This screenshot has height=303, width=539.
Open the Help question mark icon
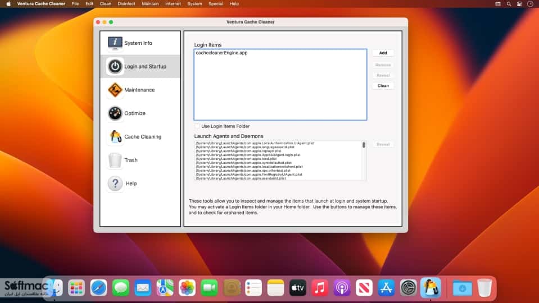coord(115,183)
